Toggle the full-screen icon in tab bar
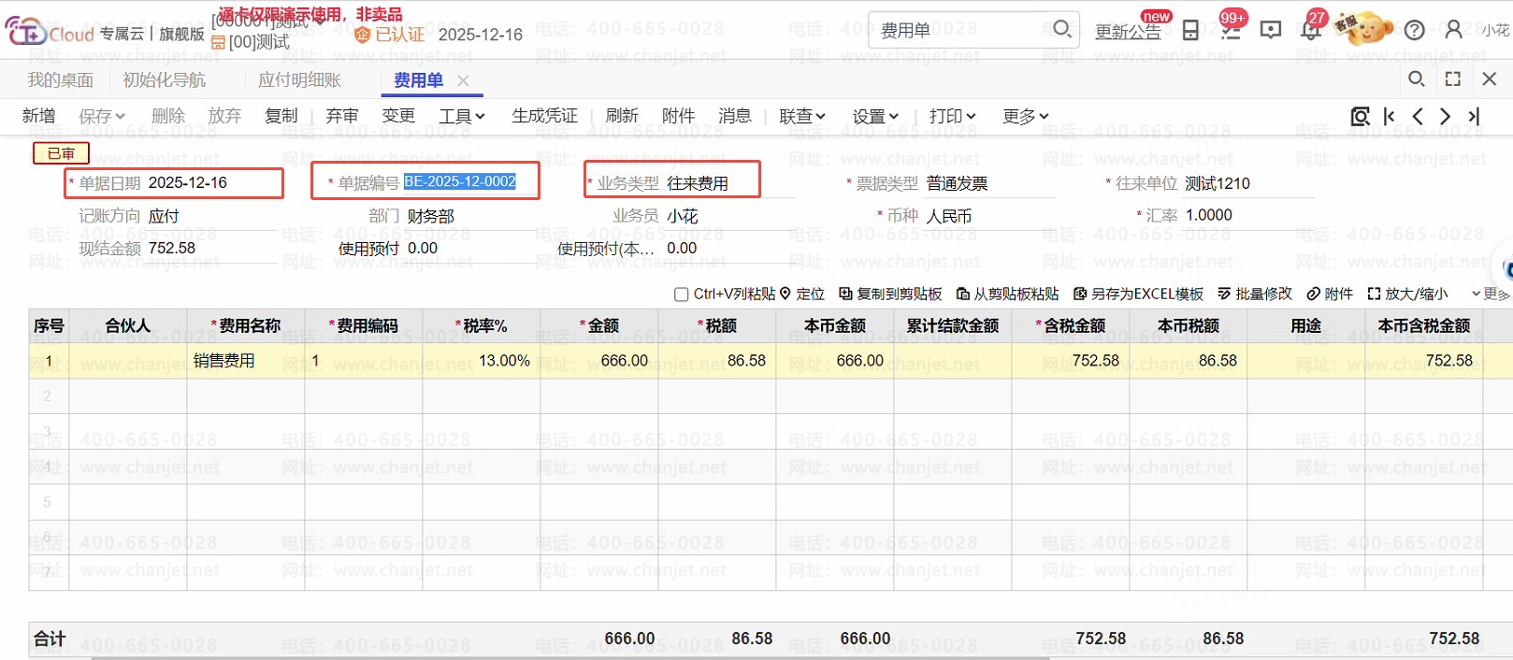The image size is (1513, 660). [x=1453, y=79]
